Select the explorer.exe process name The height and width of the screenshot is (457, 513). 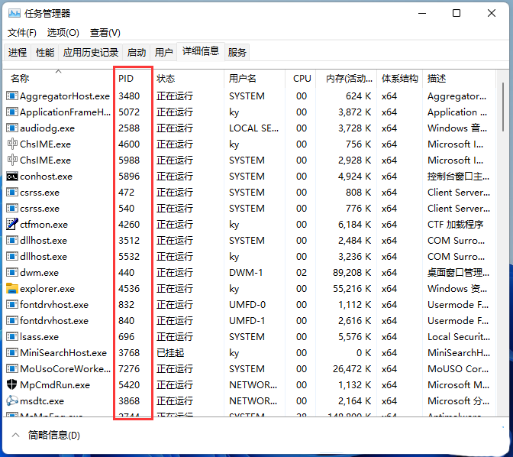(x=47, y=289)
